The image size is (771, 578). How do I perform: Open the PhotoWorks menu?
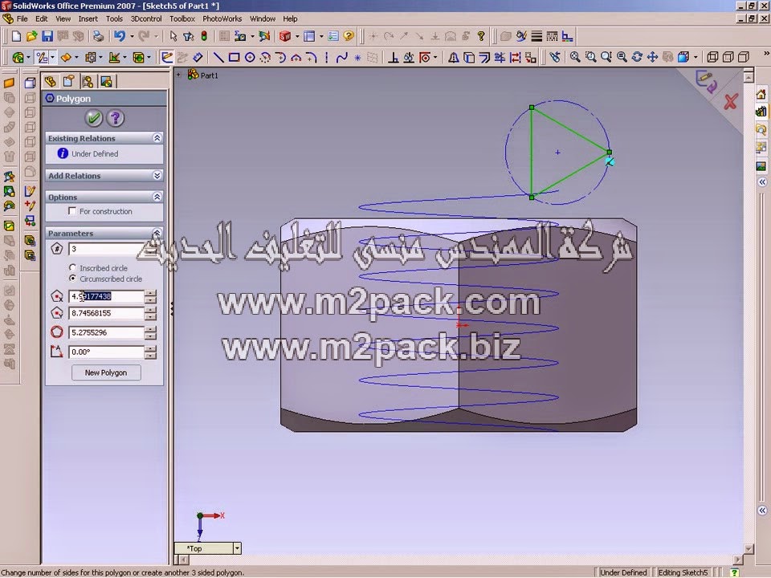pos(222,18)
